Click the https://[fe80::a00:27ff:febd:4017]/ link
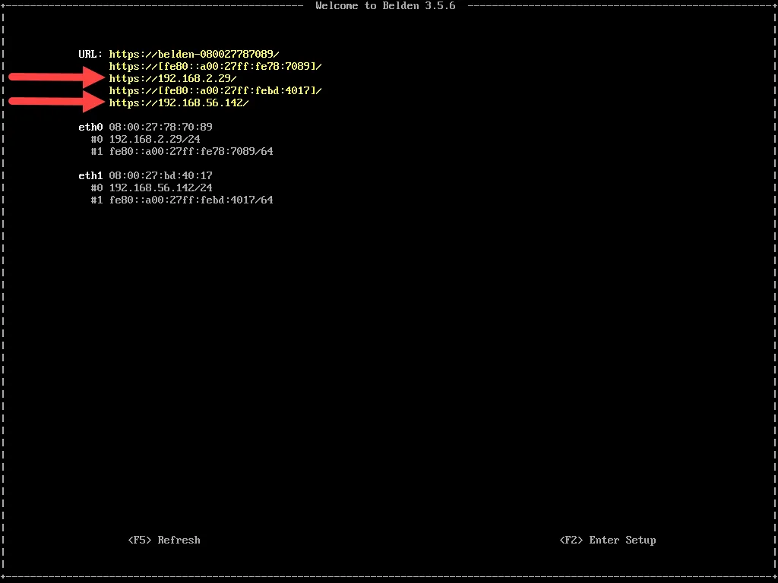Screen dimensions: 778x583 (216, 91)
